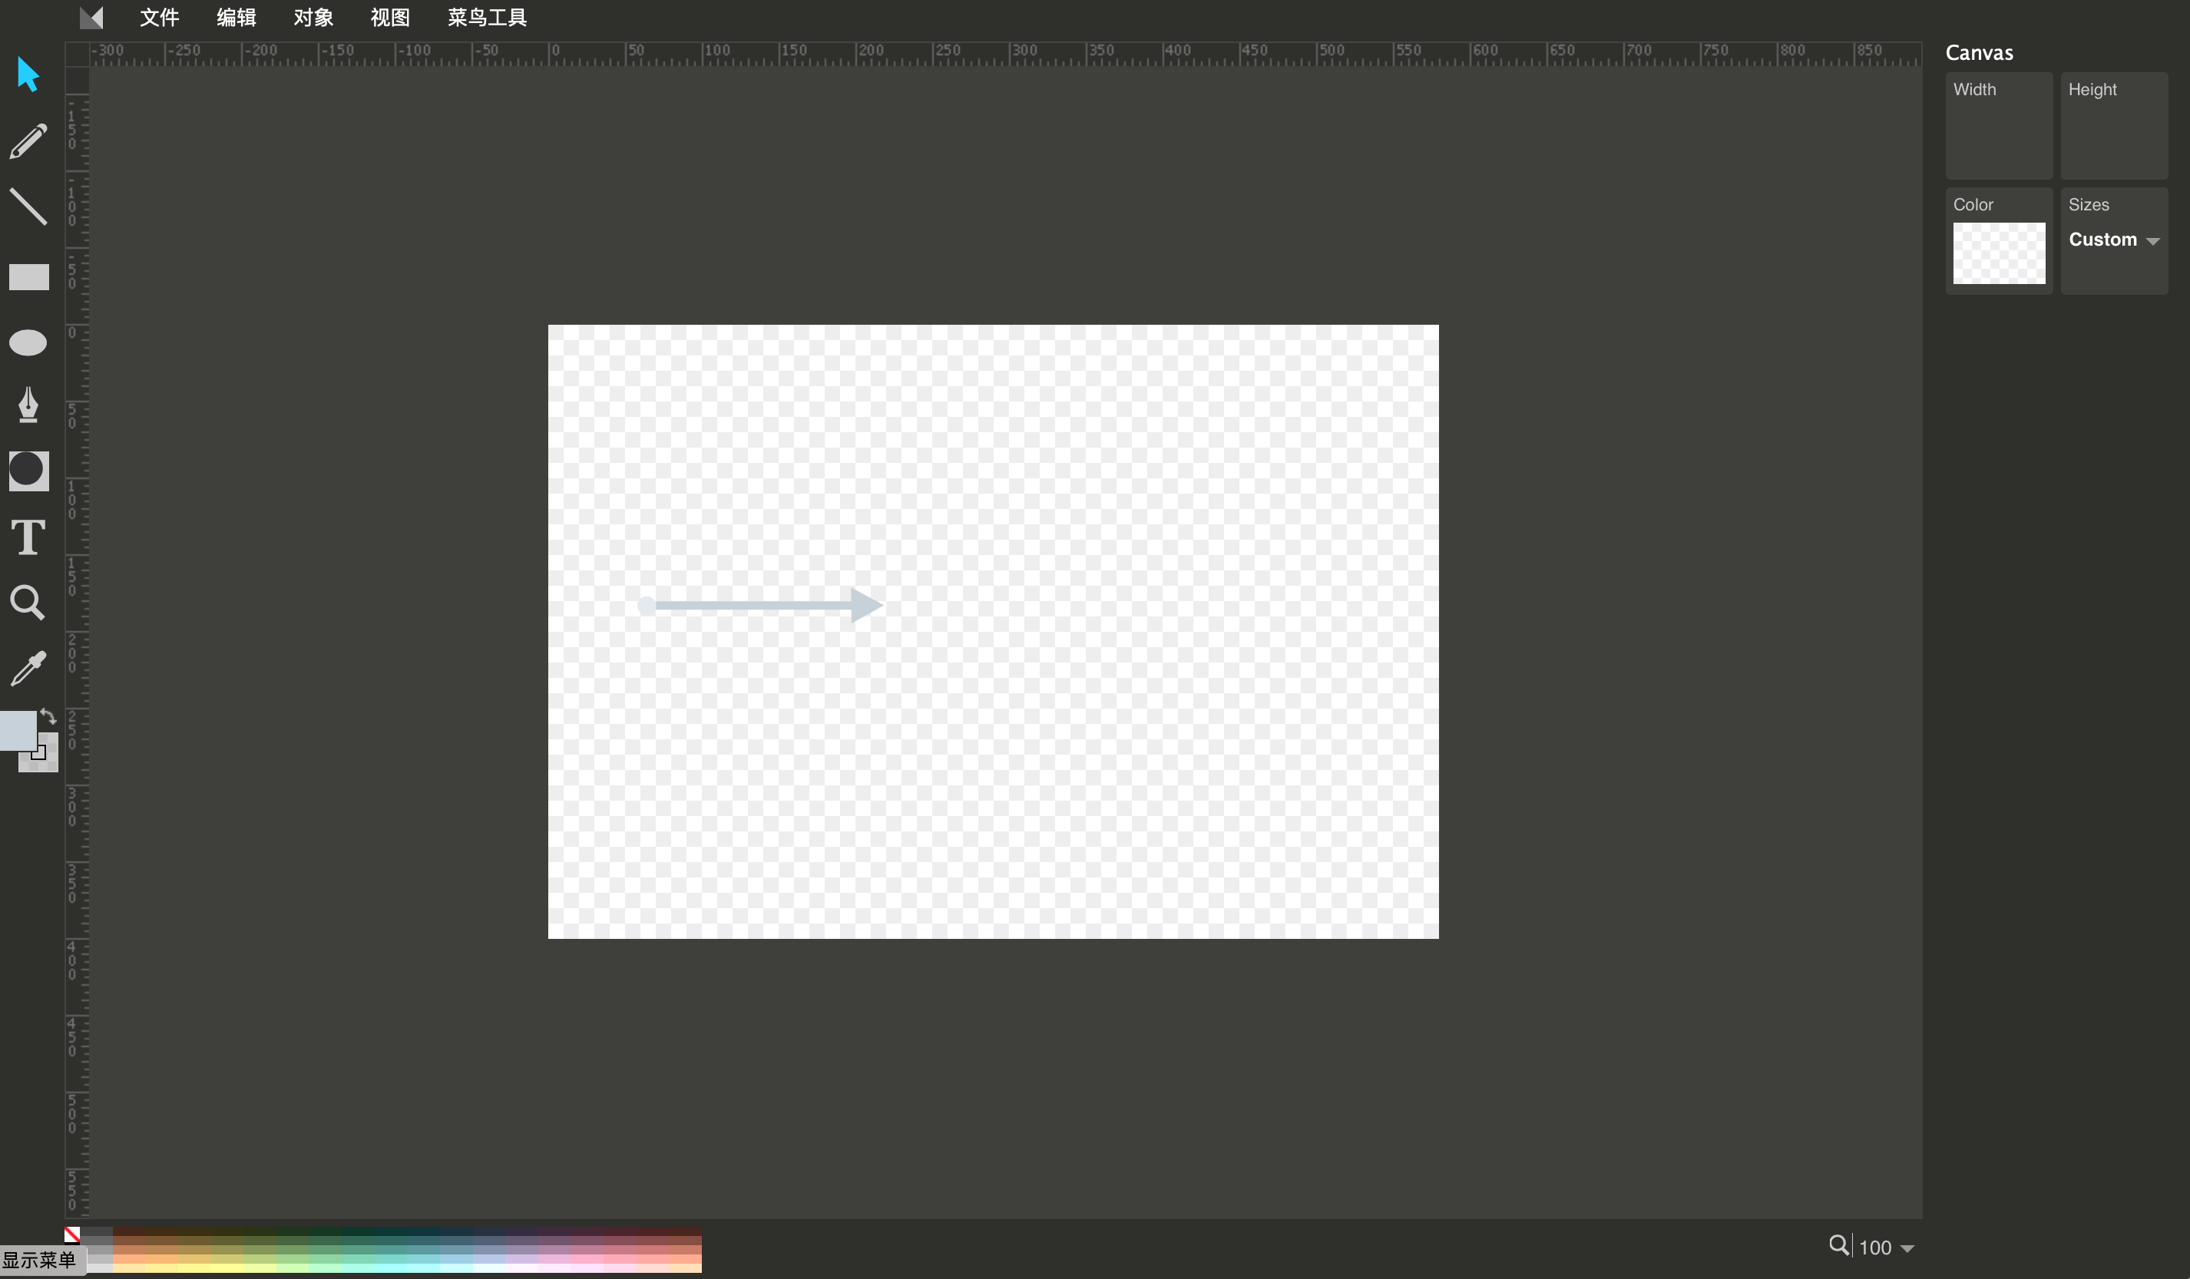The width and height of the screenshot is (2190, 1279).
Task: Open the 菜鸟工具 menu
Action: click(487, 18)
